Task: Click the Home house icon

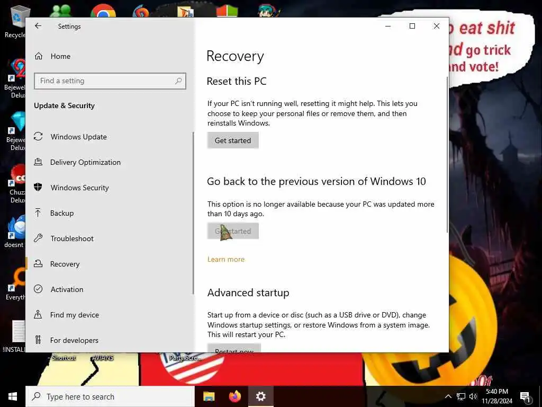Action: [39, 56]
